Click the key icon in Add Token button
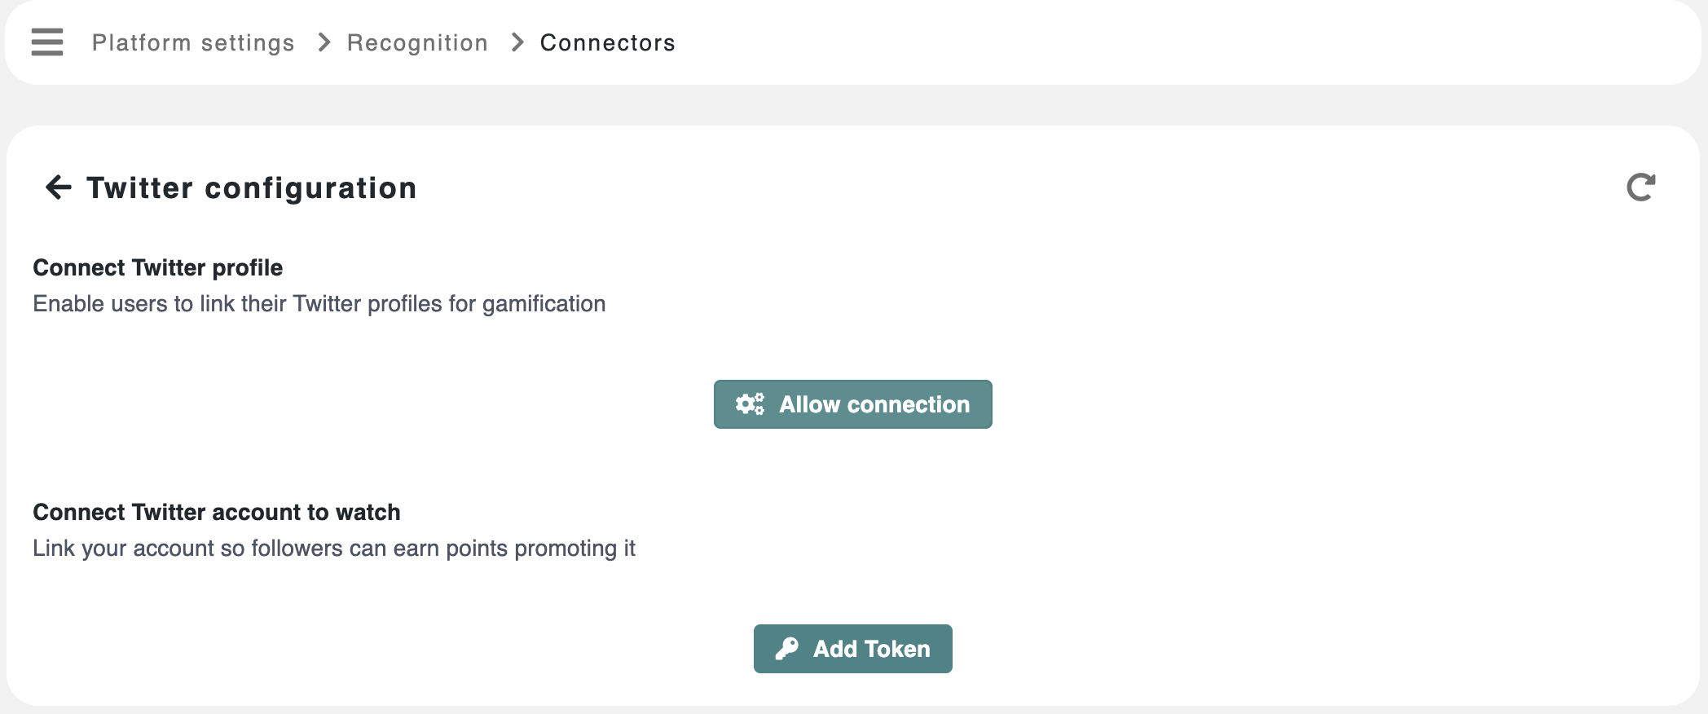Viewport: 1708px width, 714px height. coord(787,649)
